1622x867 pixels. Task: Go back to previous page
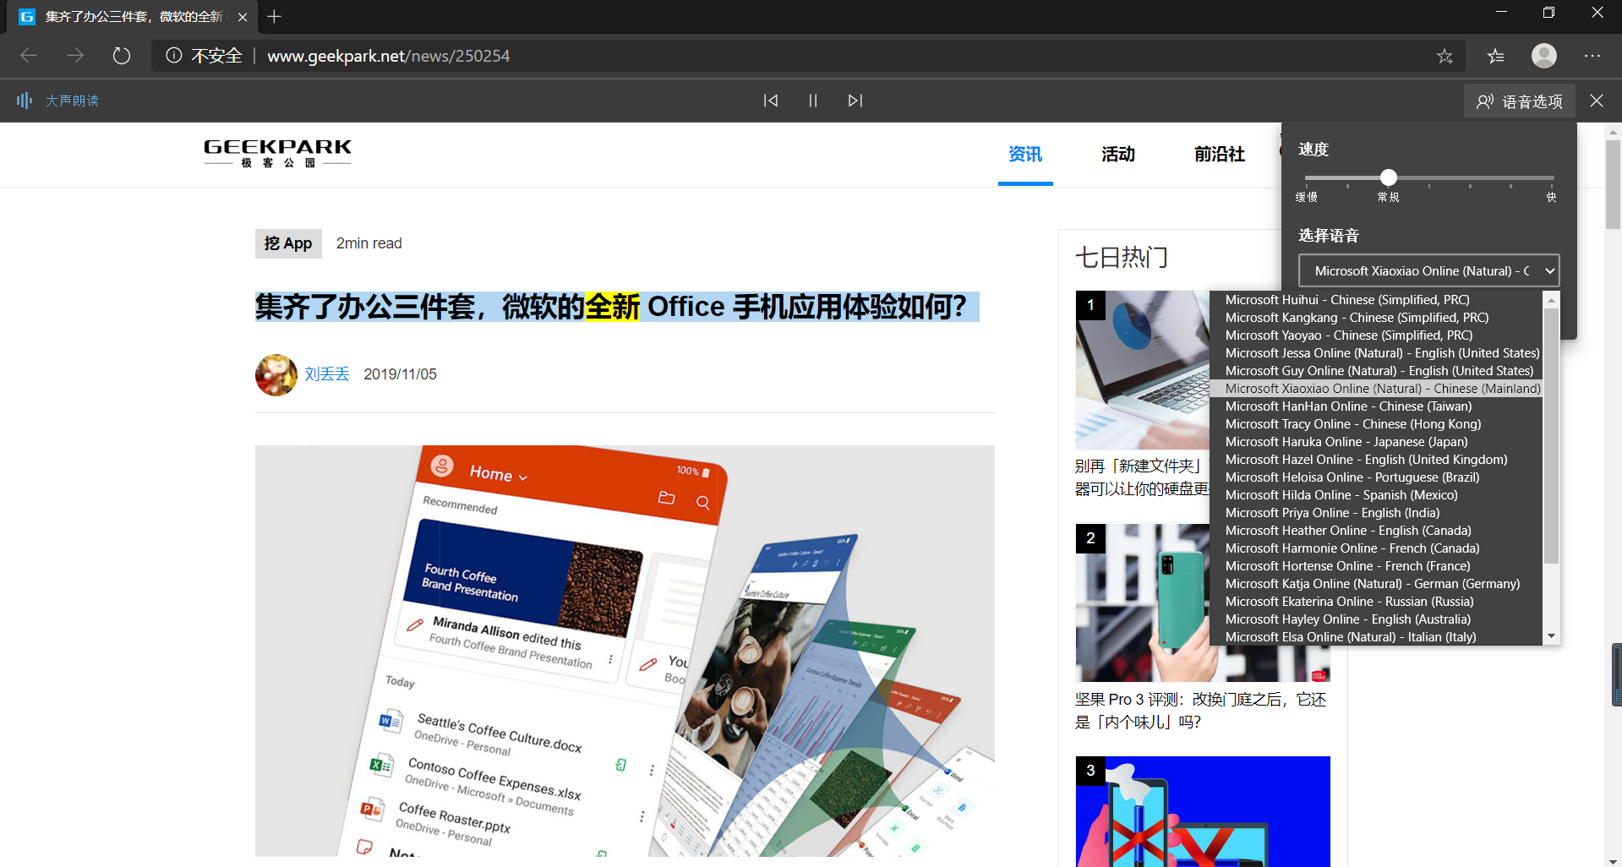[x=29, y=56]
